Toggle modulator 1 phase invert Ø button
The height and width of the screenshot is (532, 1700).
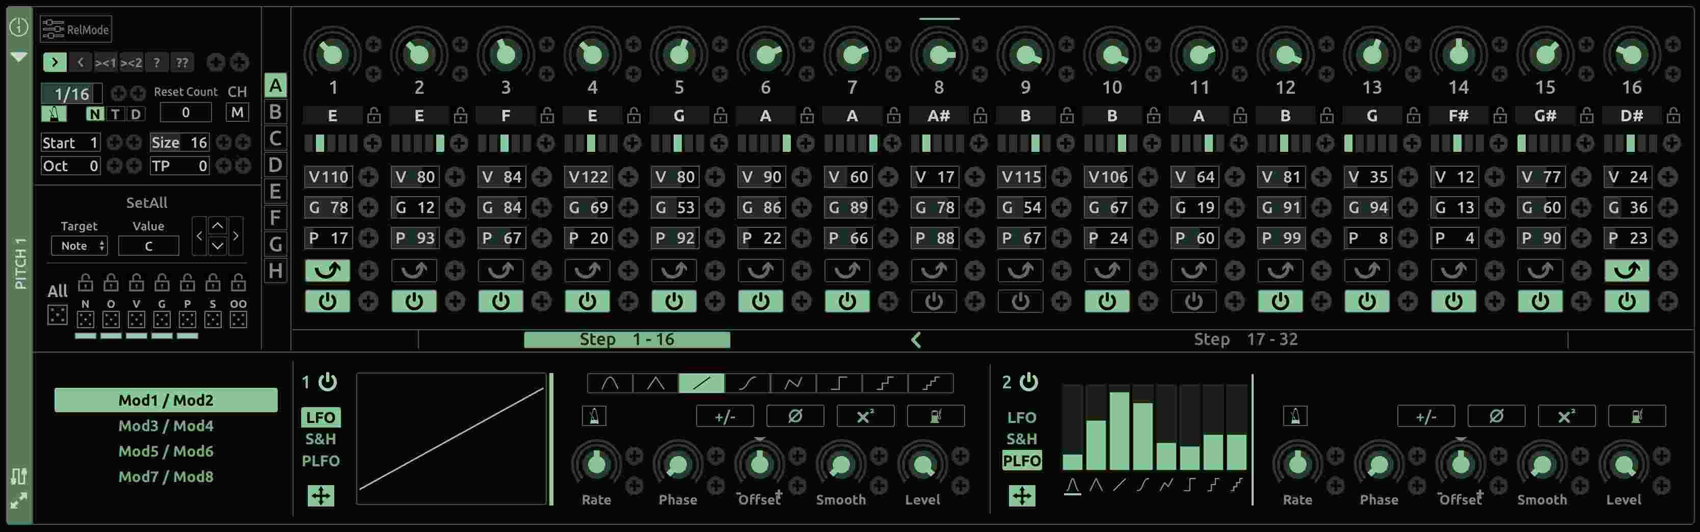pyautogui.click(x=795, y=416)
